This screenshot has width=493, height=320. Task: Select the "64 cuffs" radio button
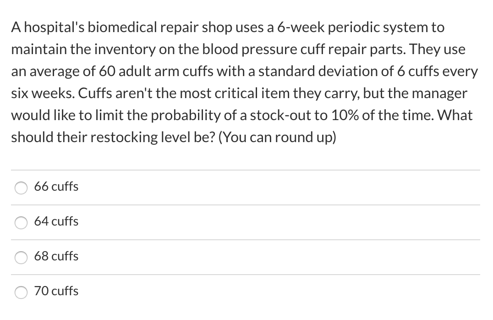click(x=21, y=223)
